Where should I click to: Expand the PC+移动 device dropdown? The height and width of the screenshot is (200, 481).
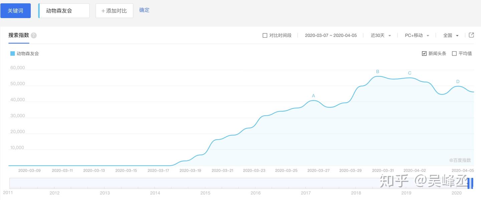point(417,35)
